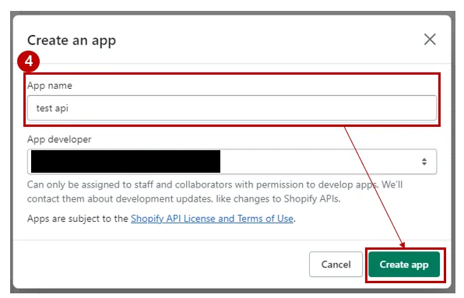Click the "App name" field label
This screenshot has height=298, width=464.
coord(49,86)
